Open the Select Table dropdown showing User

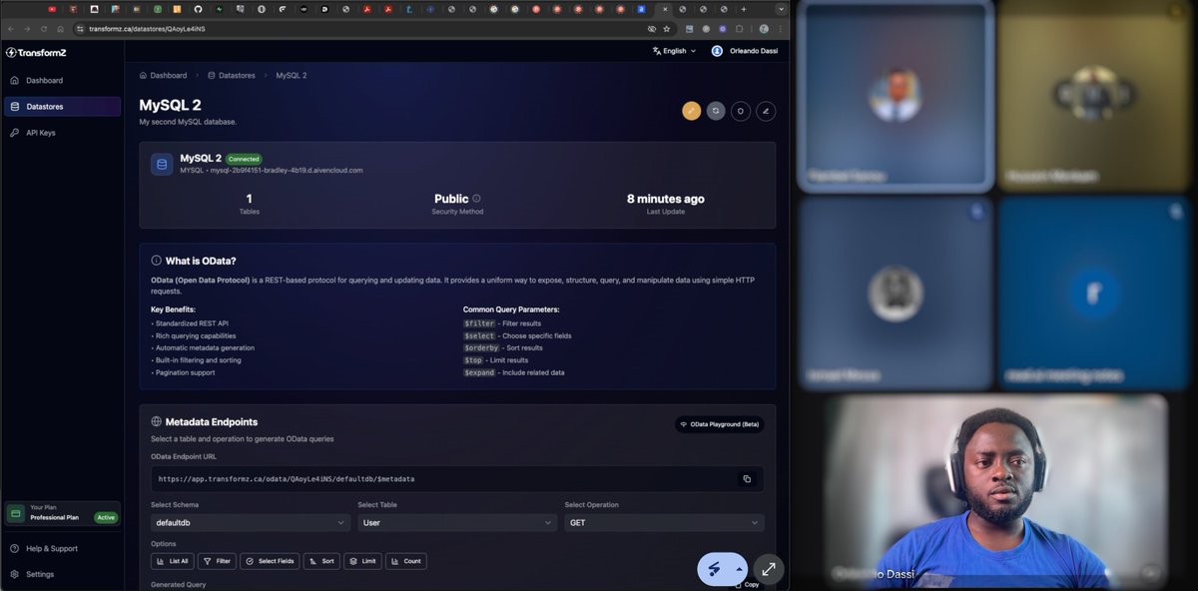pos(457,522)
